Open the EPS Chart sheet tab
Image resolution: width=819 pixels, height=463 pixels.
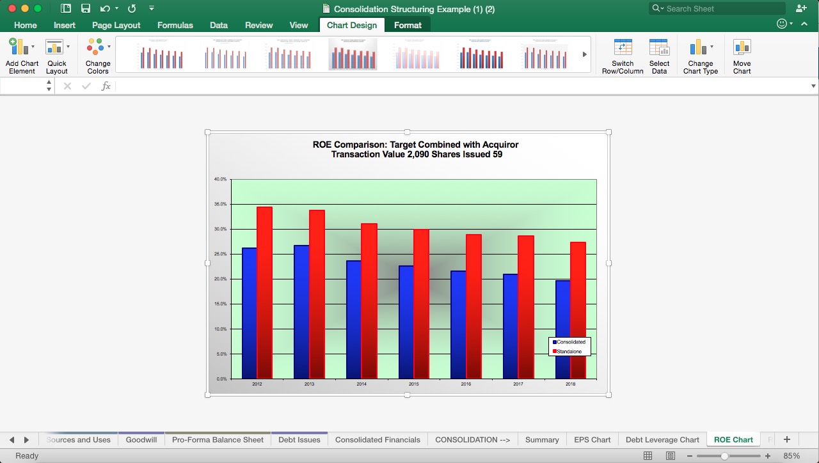[x=592, y=439]
